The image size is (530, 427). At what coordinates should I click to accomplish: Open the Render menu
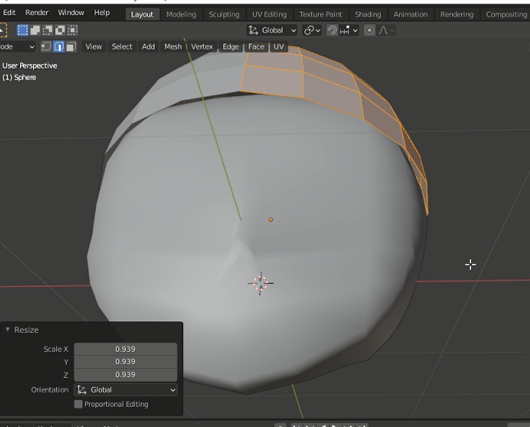click(x=37, y=12)
